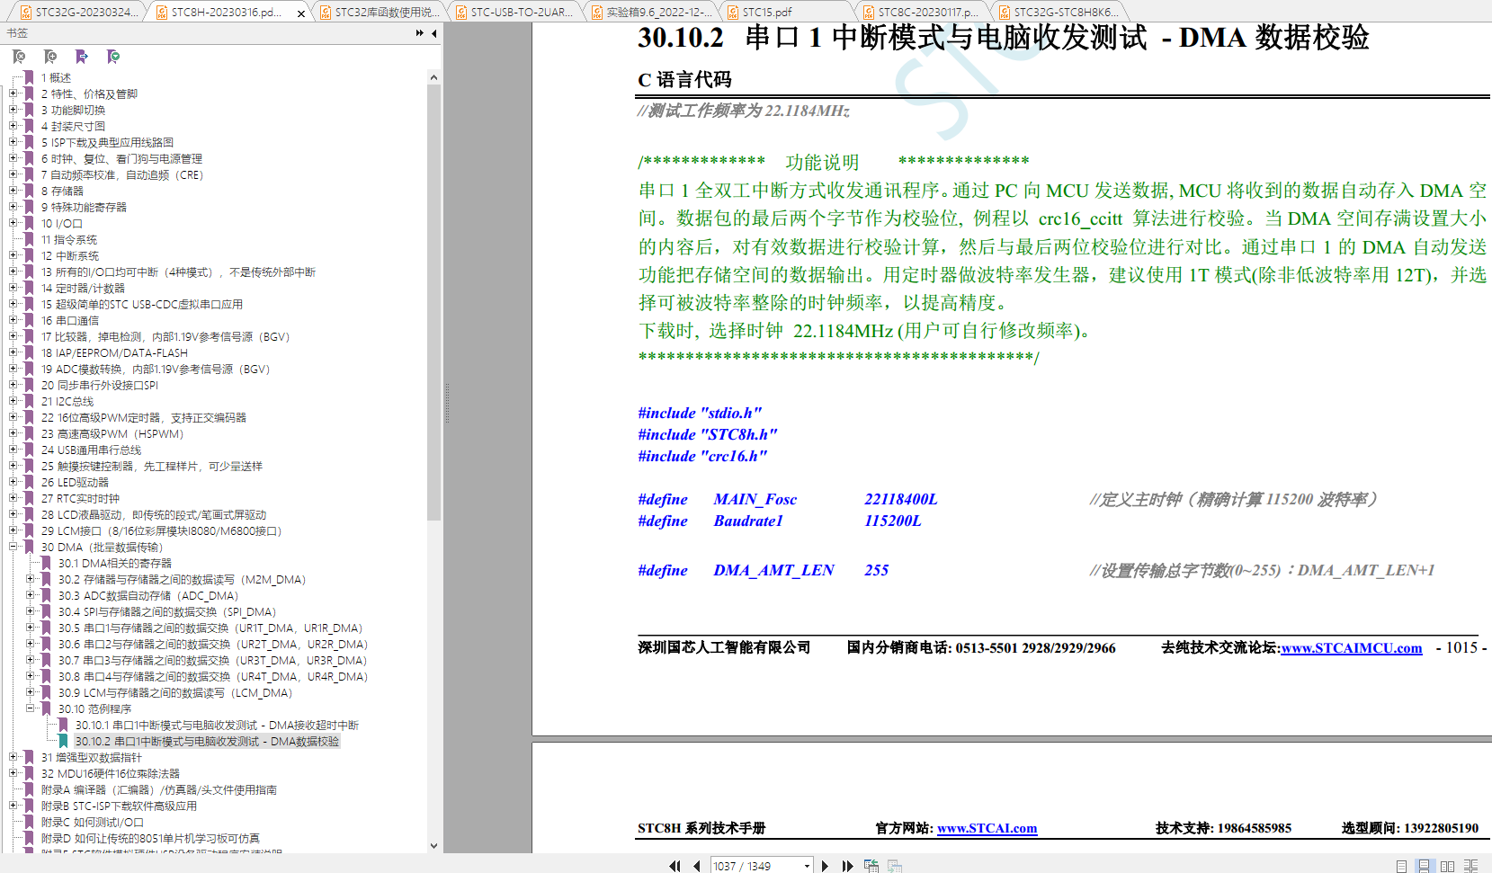Click the page number input field
1492x873 pixels.
pyautogui.click(x=755, y=866)
